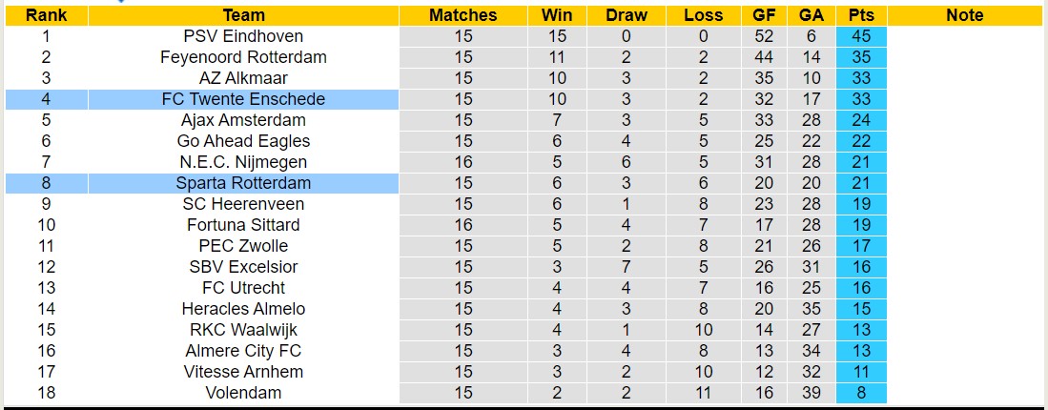Screen dimensions: 1048x410
Task: Open Feyenoord Rotterdam team entry
Action: click(x=243, y=57)
